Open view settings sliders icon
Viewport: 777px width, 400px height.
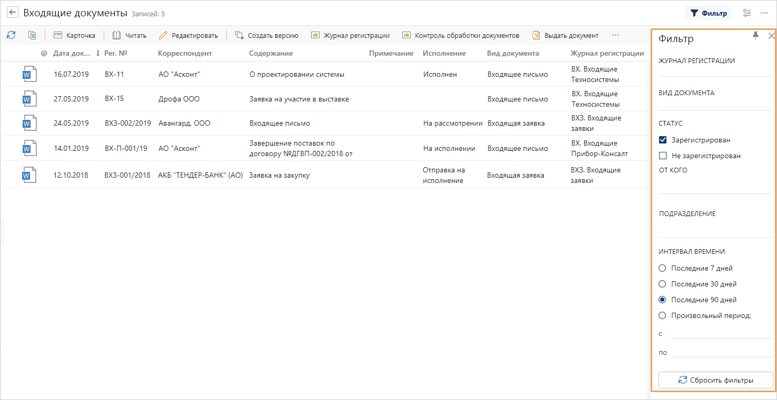coord(747,13)
